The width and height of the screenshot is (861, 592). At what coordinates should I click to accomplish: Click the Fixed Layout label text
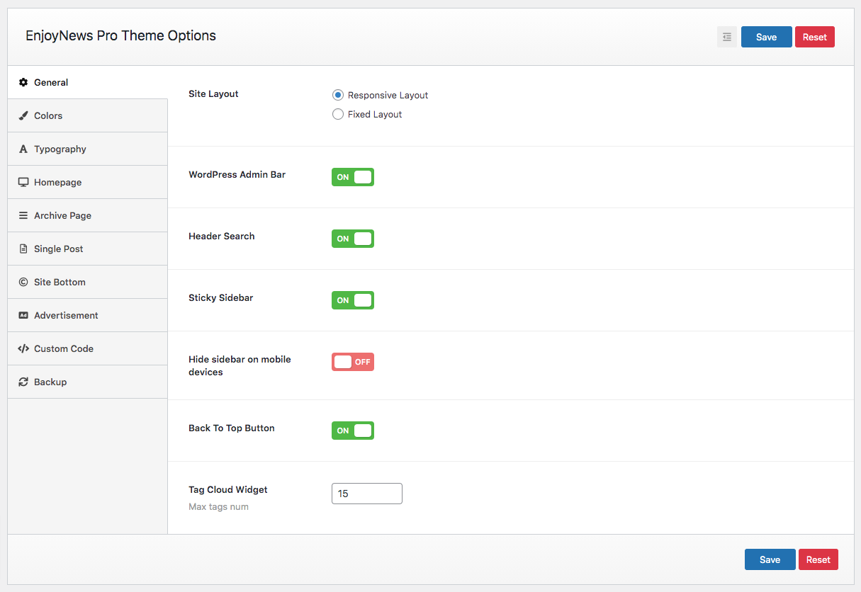375,114
